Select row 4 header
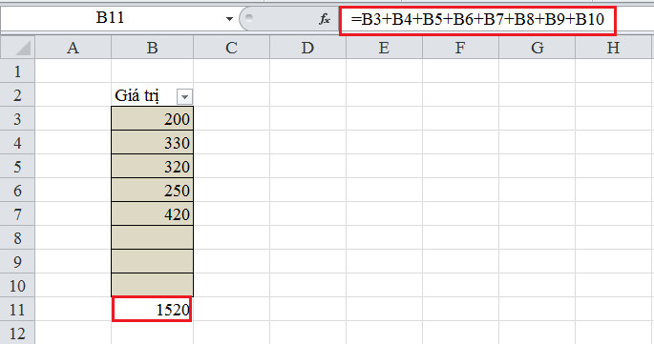654x344 pixels. 17,142
